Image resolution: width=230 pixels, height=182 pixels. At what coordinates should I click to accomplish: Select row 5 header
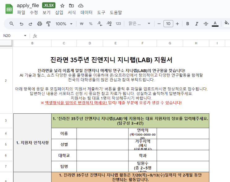click(6, 144)
